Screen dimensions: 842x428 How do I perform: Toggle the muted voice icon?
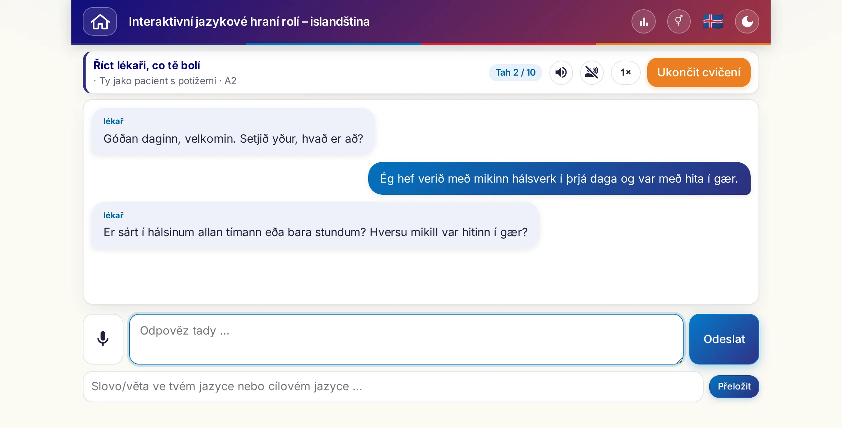coord(592,72)
